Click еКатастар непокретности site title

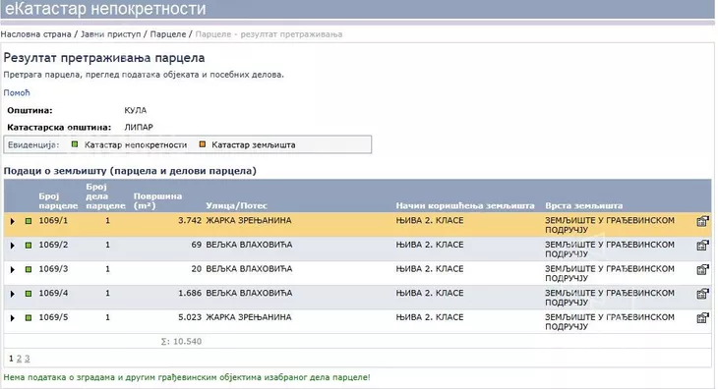(105, 8)
